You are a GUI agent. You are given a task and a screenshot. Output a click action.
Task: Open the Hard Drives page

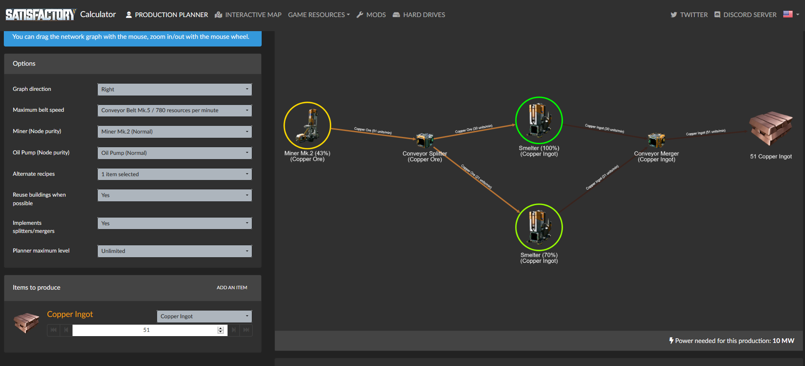pos(419,15)
